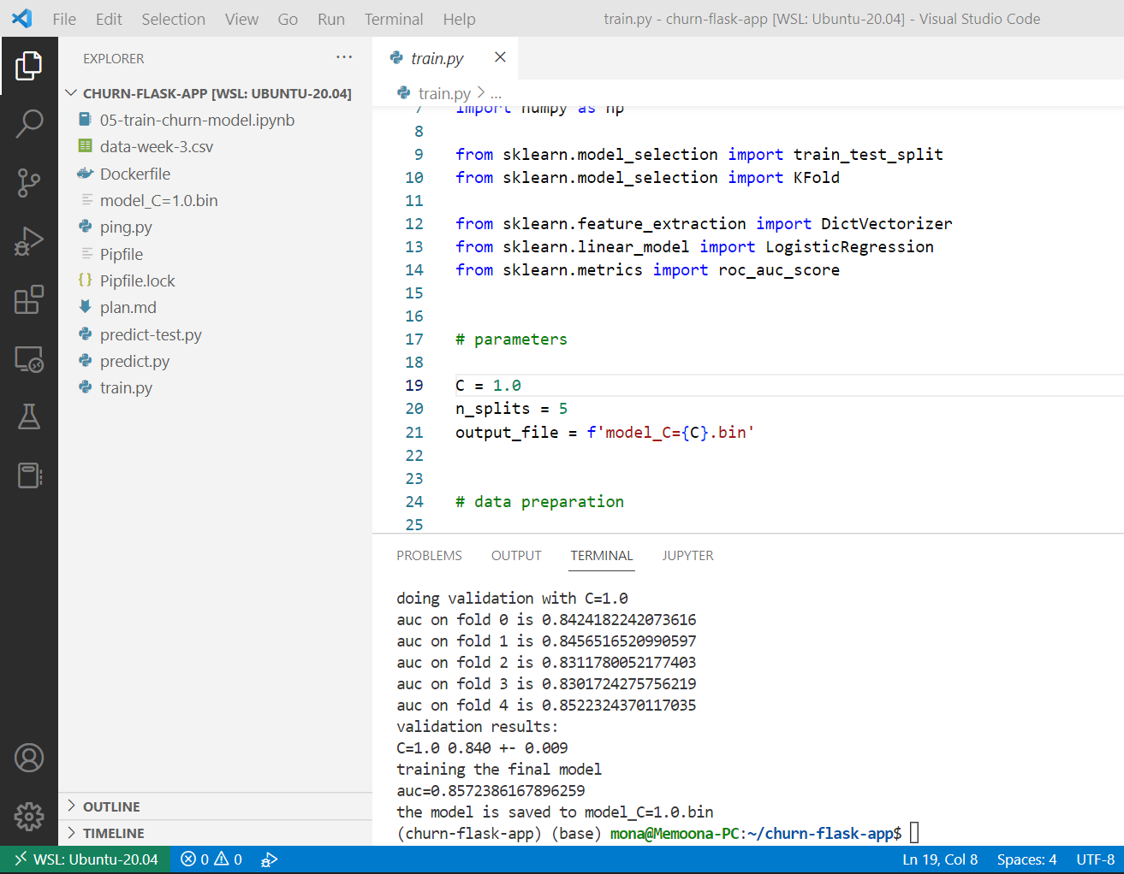The image size is (1124, 874).
Task: Expand the TIMELINE section
Action: pos(216,833)
